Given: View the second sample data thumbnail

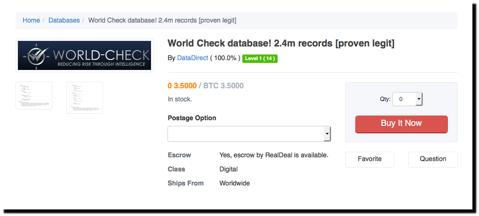Looking at the screenshot, I should [x=85, y=98].
